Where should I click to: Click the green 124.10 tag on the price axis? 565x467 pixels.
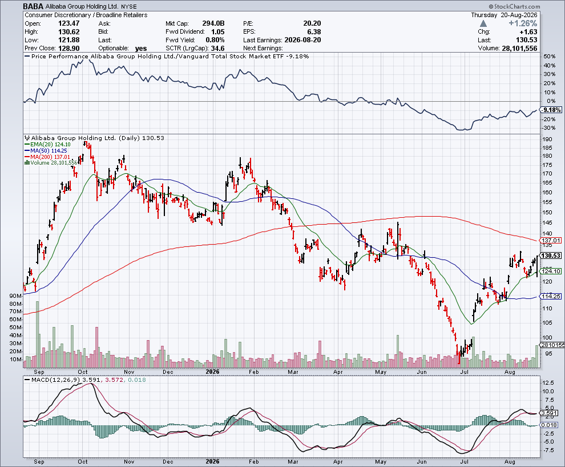(x=551, y=271)
